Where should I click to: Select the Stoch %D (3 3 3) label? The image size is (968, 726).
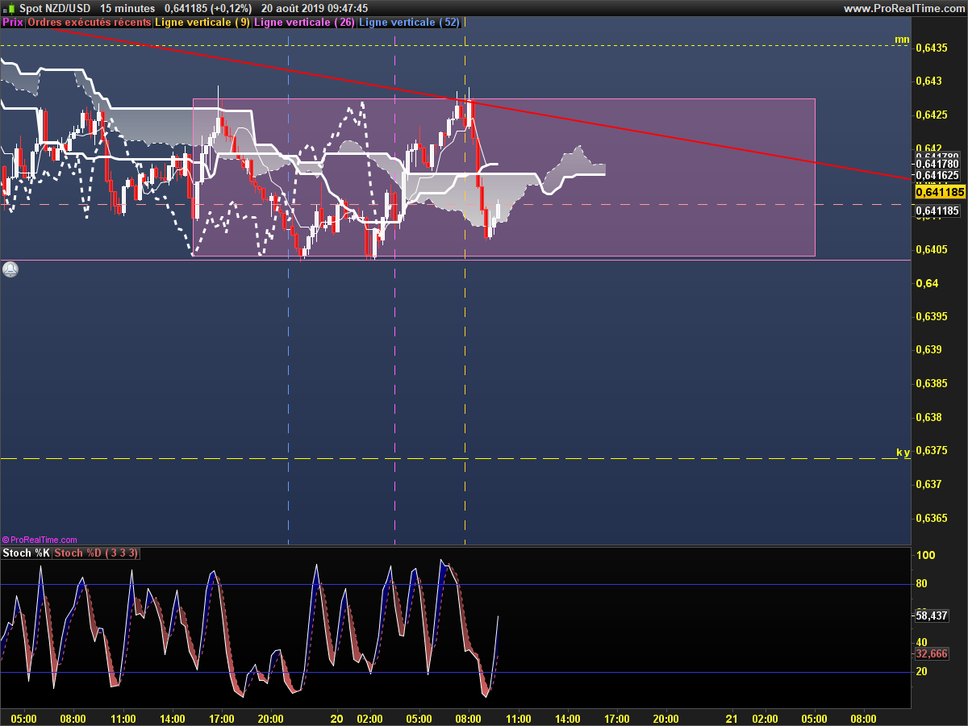96,553
